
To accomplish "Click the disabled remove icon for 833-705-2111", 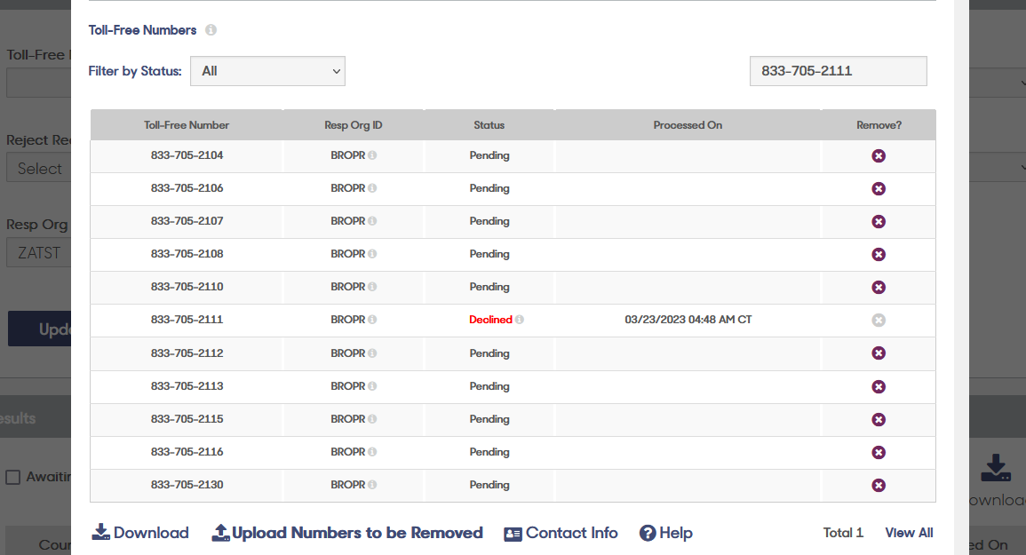I will coord(879,320).
